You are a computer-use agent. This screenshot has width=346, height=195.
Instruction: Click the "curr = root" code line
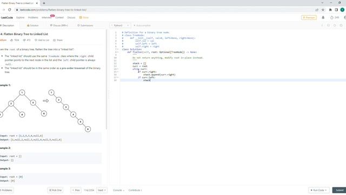[140, 66]
